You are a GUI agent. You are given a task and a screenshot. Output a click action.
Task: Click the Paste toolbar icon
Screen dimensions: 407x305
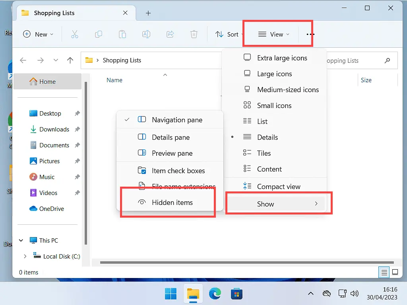point(122,34)
